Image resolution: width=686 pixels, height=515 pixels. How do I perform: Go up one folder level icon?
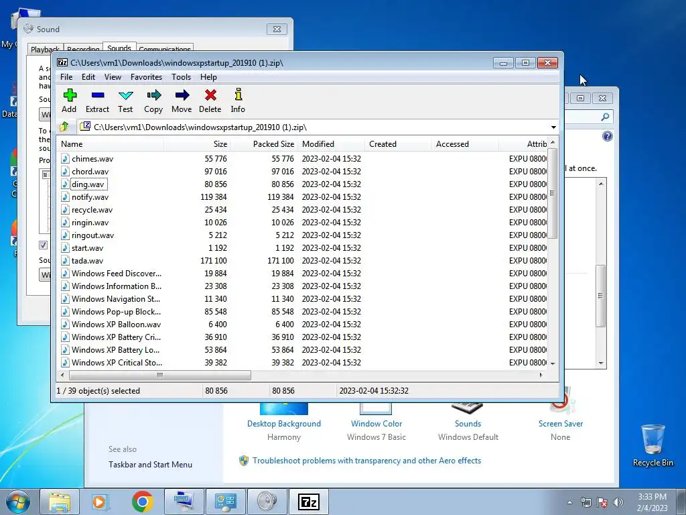[64, 127]
